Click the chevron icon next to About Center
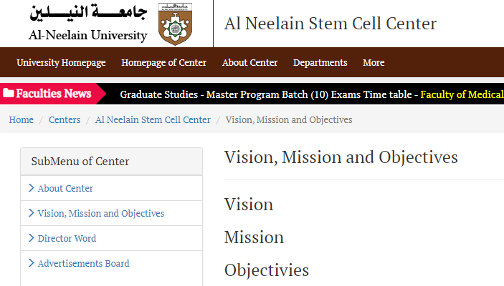 (31, 188)
